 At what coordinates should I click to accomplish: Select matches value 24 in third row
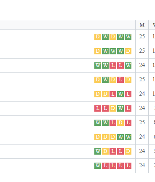(142, 65)
